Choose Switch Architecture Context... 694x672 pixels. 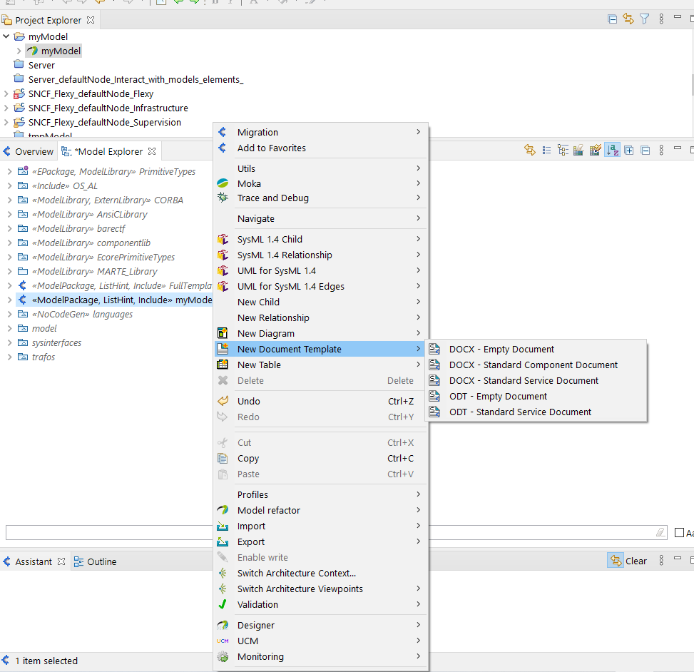point(321,574)
